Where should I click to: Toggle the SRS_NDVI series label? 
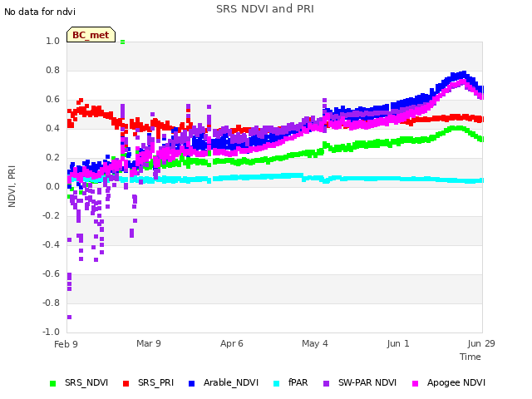pyautogui.click(x=86, y=382)
